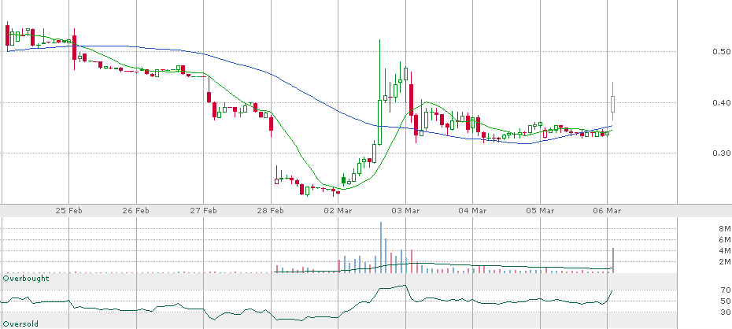The image size is (732, 329).
Task: Click the 25 Feb date label
Action: coord(69,210)
